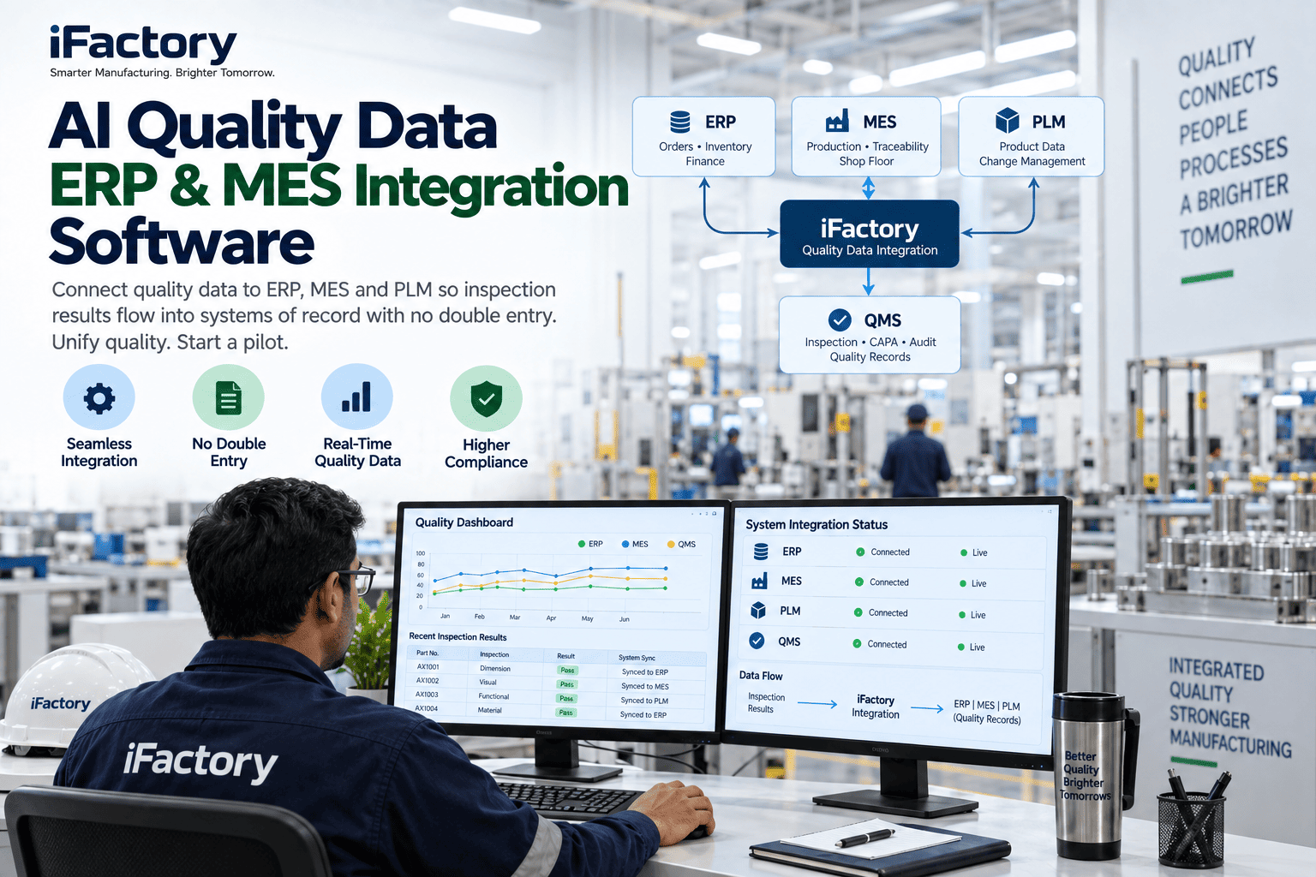Click the Quality Dashboard title
Image resolution: width=1316 pixels, height=877 pixels.
coord(464,522)
